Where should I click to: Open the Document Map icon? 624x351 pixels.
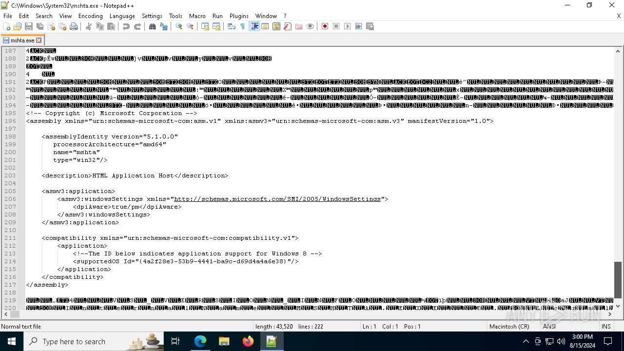point(276,26)
